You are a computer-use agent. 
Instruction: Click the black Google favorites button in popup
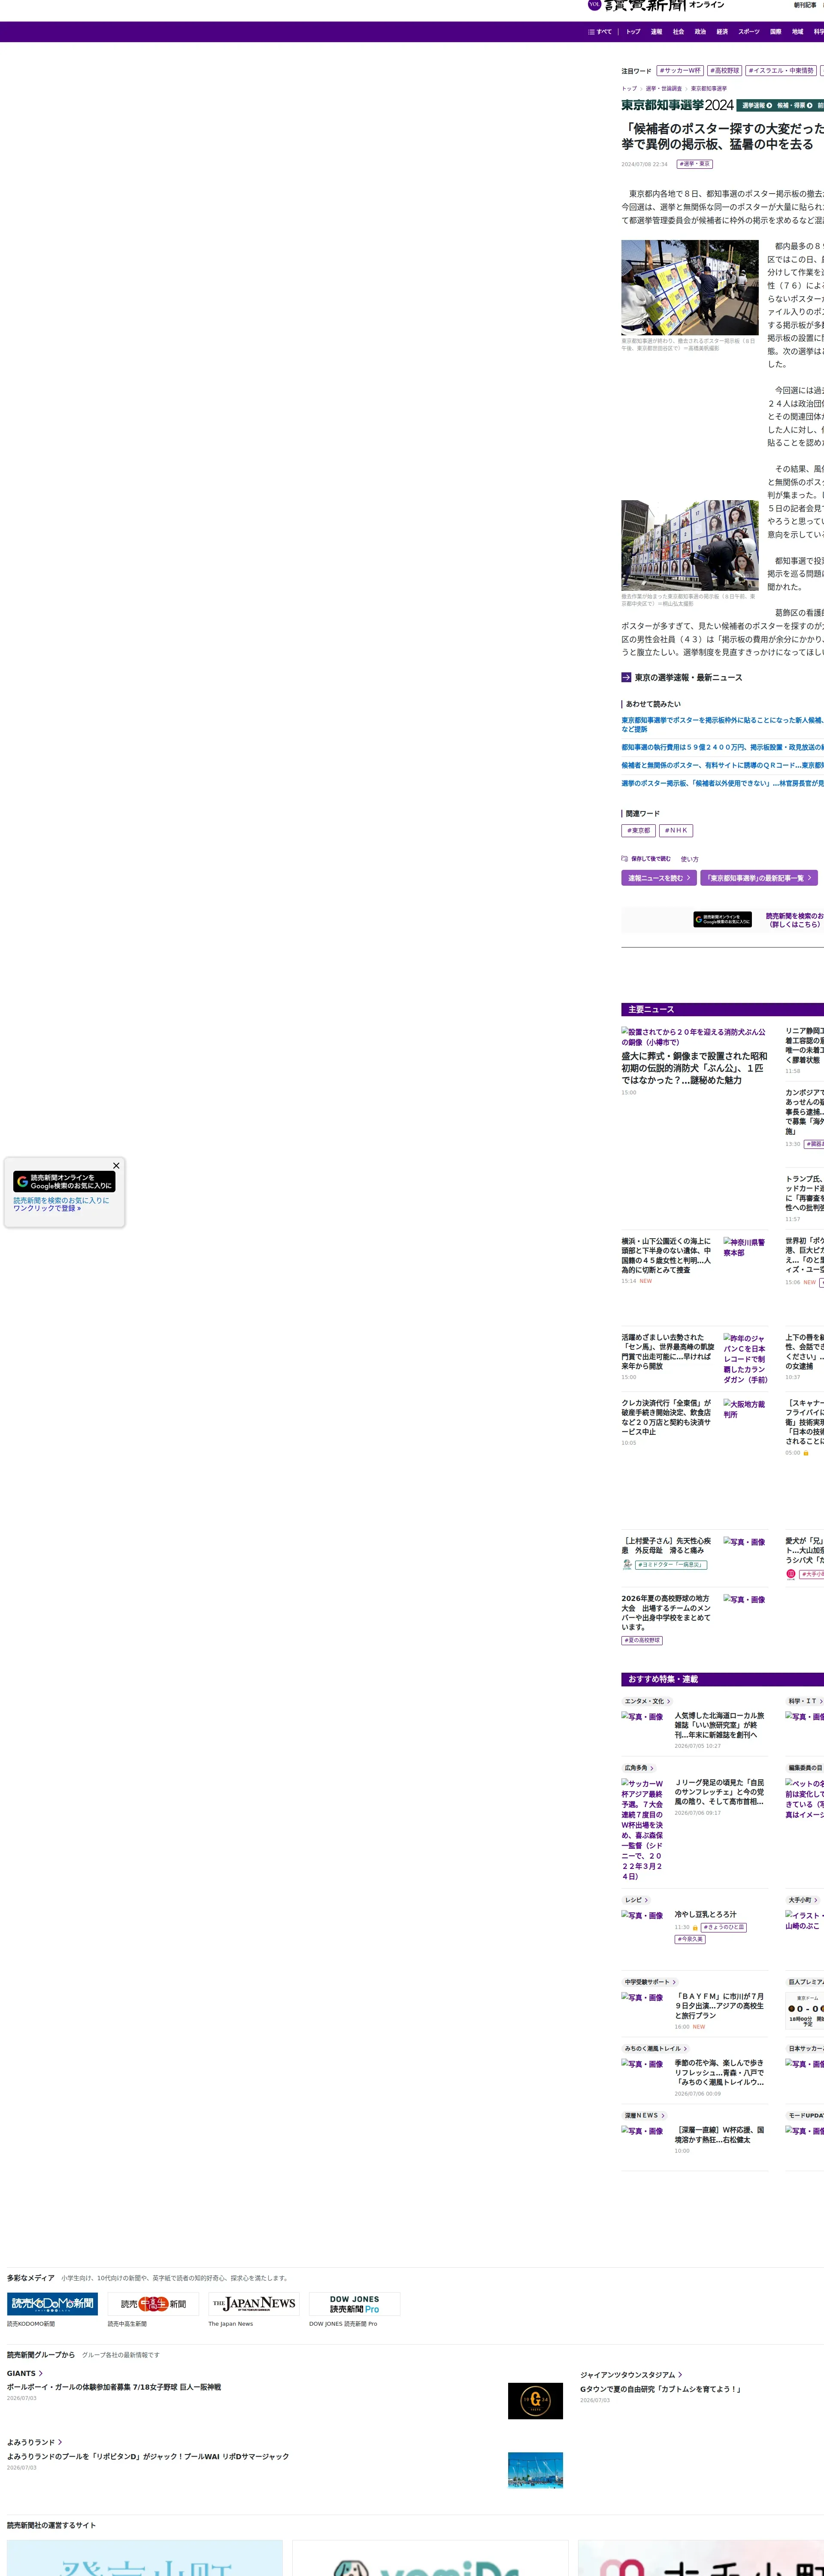click(65, 1182)
